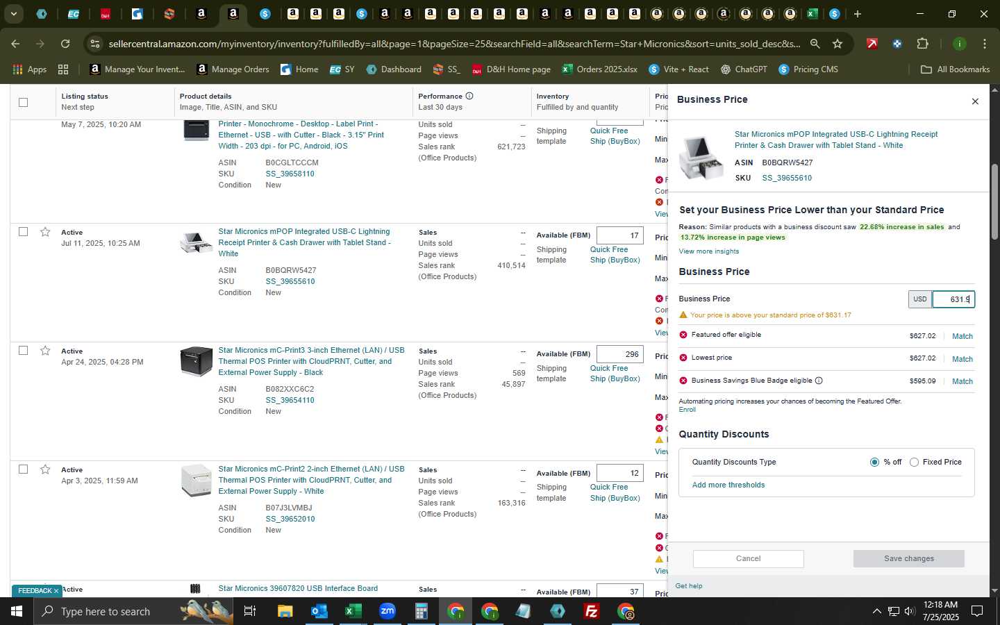Reload the page with the refresh icon
Screen dimensions: 1000x625
coord(65,44)
